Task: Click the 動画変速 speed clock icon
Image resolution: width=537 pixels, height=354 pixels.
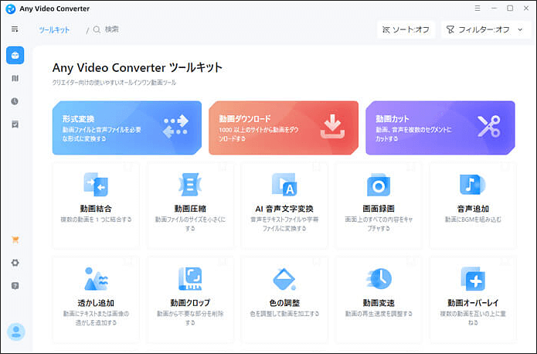Action: click(379, 278)
